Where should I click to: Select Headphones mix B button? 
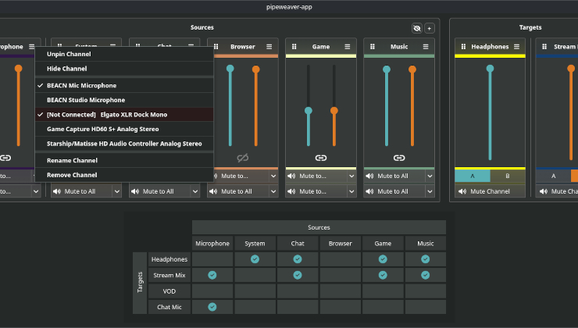click(x=508, y=176)
